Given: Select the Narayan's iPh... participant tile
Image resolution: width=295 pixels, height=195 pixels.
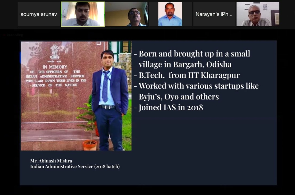Looking at the screenshot, I should pyautogui.click(x=214, y=14).
